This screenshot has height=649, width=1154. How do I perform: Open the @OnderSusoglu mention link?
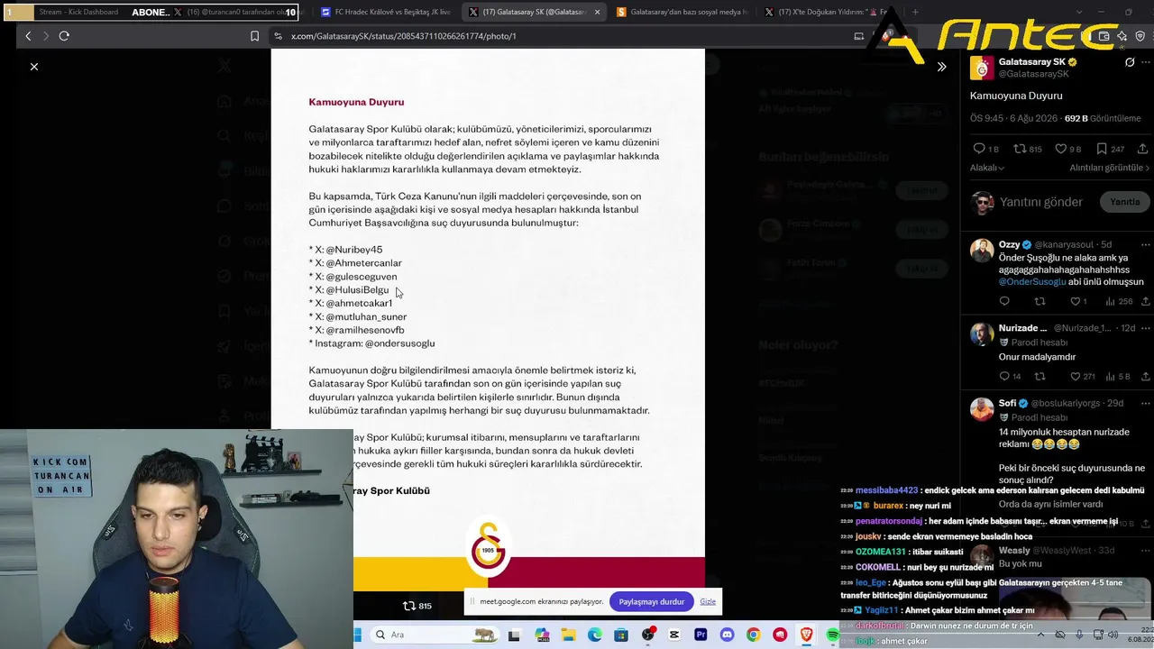coord(1032,282)
